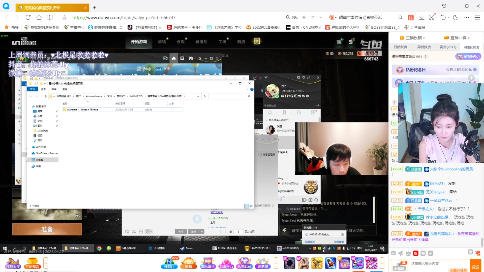
Task: Open the 直播回看 link
Action: (x=457, y=38)
